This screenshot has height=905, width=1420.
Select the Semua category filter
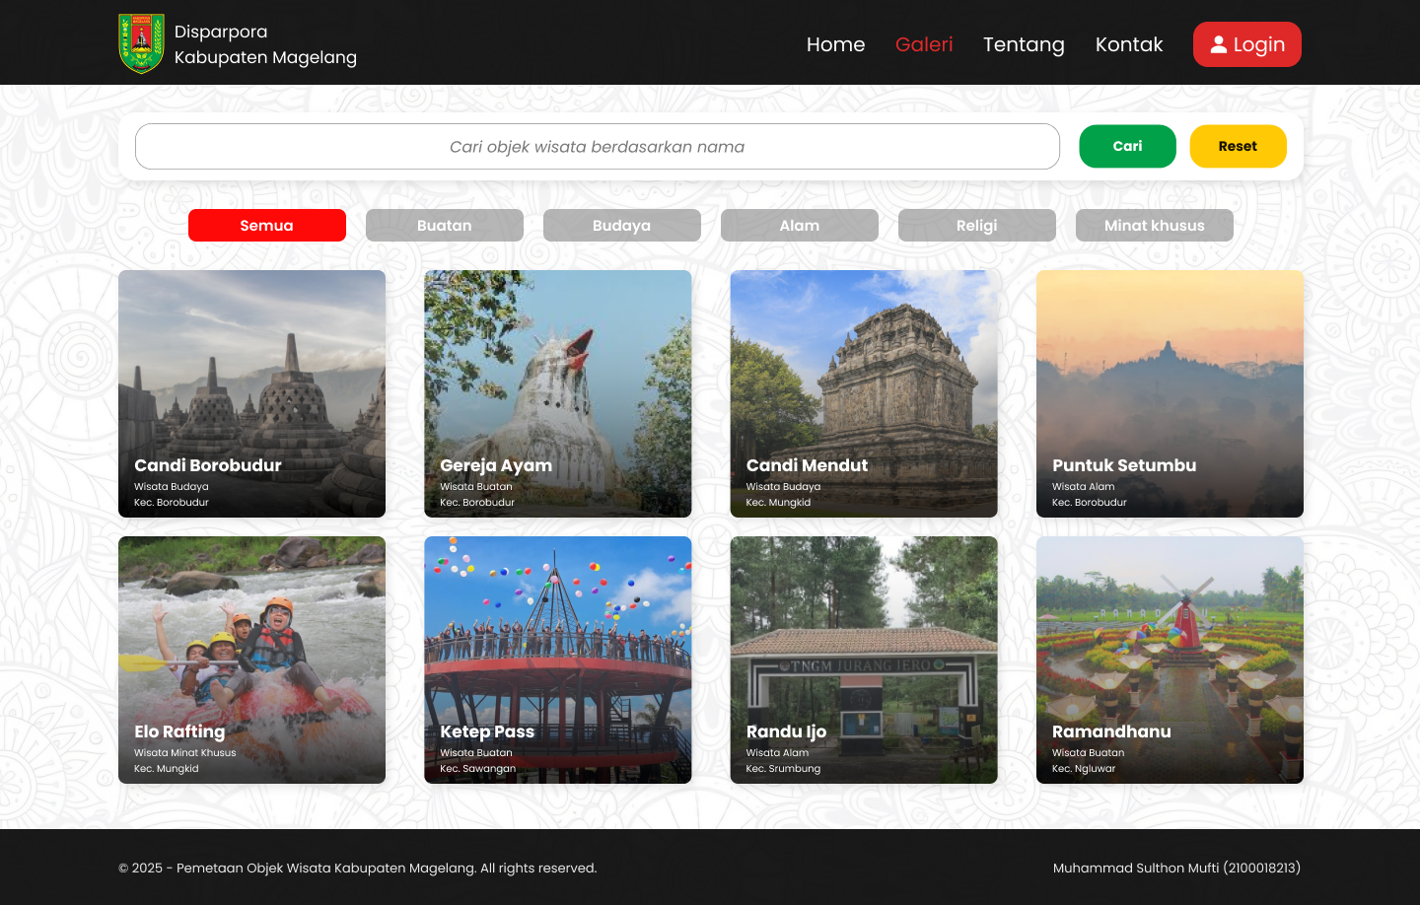[x=266, y=225]
